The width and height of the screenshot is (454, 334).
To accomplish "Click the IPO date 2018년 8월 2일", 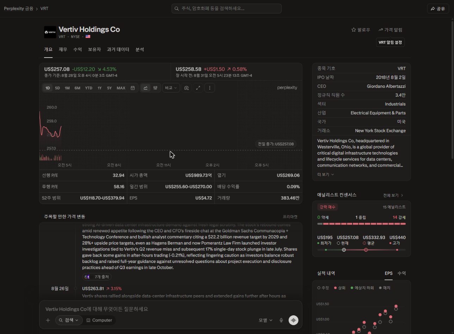I will [391, 77].
